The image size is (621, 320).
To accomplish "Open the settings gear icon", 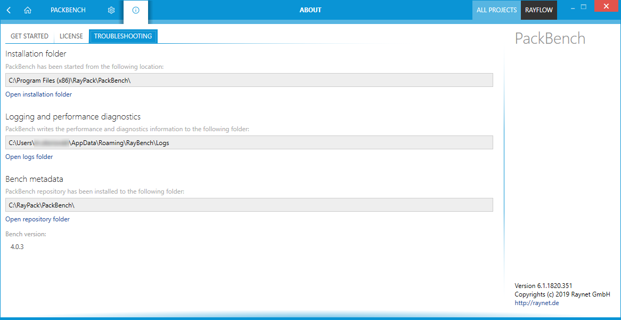I will [x=111, y=10].
